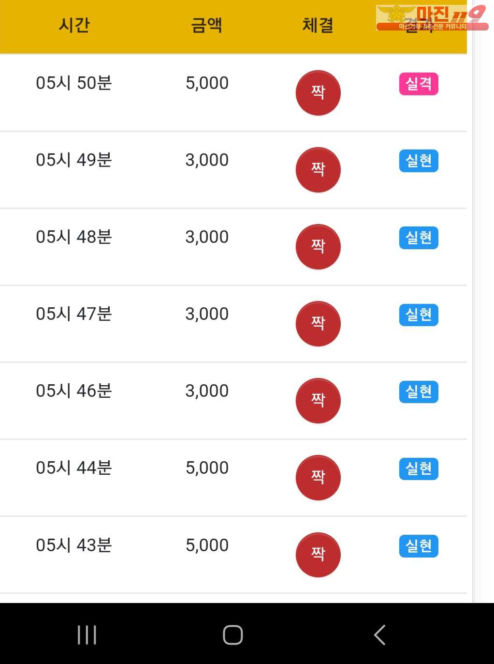The width and height of the screenshot is (494, 664).
Task: Open the recent apps navigation button
Action: (87, 634)
